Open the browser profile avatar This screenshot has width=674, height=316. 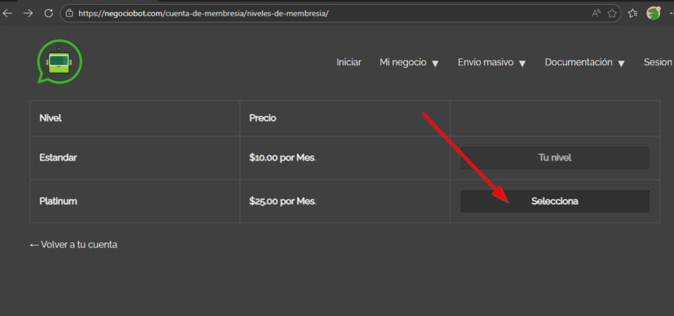[653, 13]
